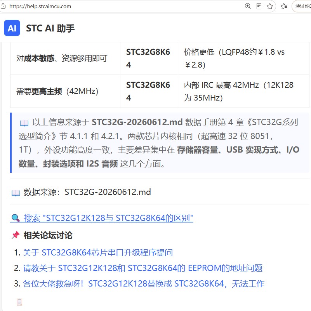311x311 pixels.
Task: Click the STC AI 助手 title
Action: [x=50, y=28]
